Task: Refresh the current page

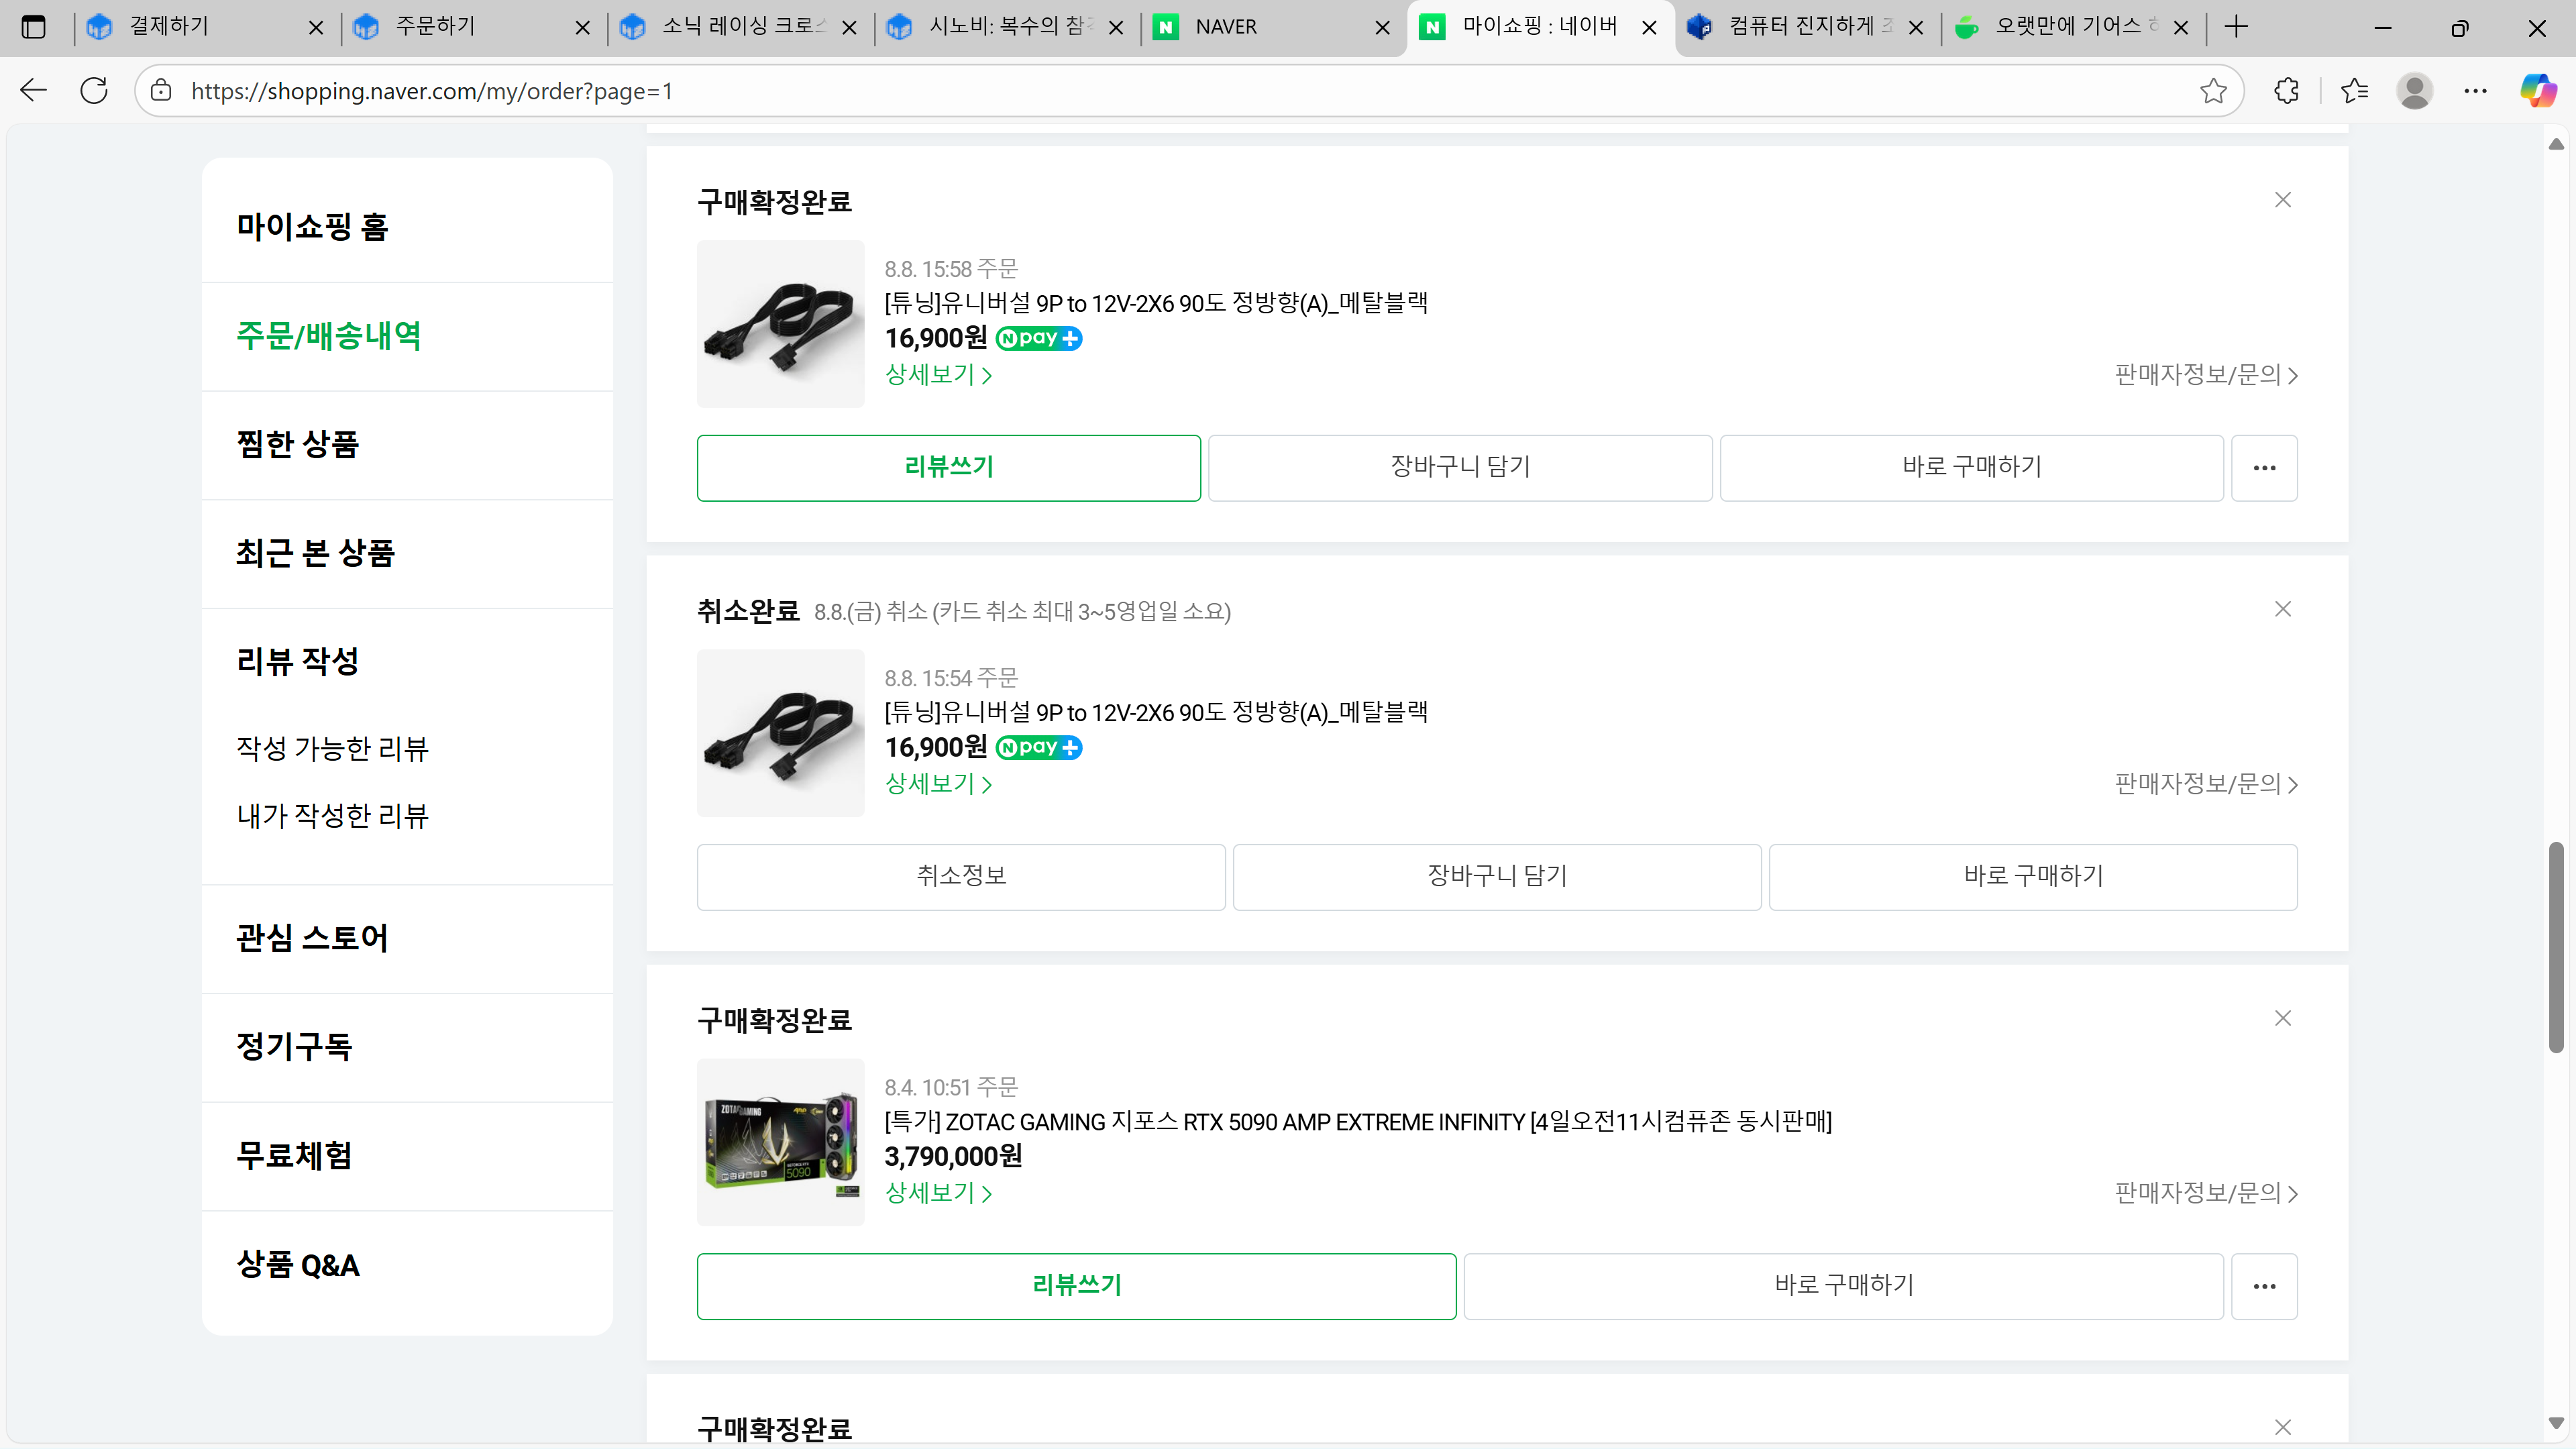Action: [x=94, y=91]
